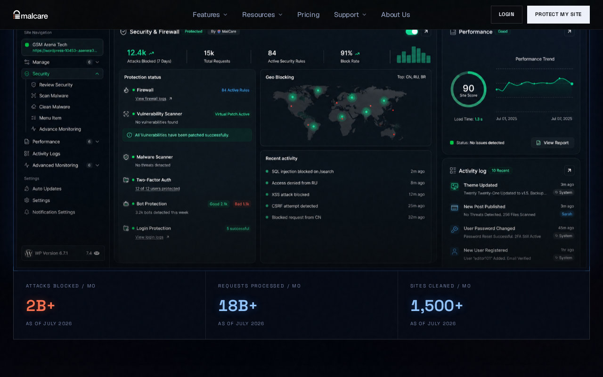The image size is (603, 377).
Task: Open the Features menu
Action: pos(210,15)
